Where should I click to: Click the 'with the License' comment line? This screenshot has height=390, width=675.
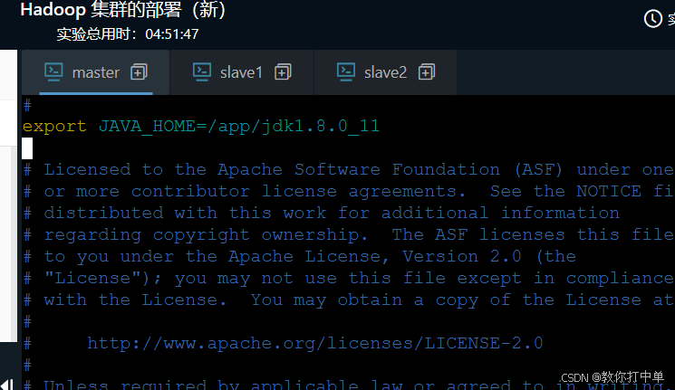349,300
